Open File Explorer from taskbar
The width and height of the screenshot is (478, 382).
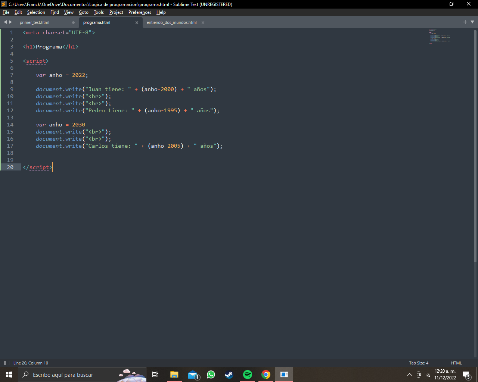pos(174,375)
